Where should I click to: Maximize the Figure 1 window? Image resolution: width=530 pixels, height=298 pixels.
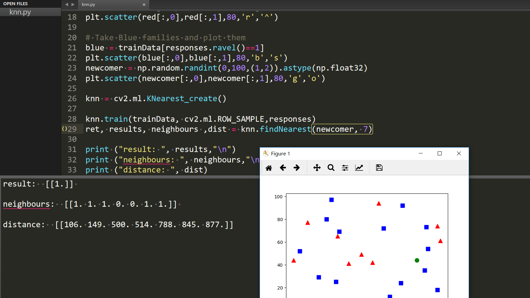click(440, 153)
